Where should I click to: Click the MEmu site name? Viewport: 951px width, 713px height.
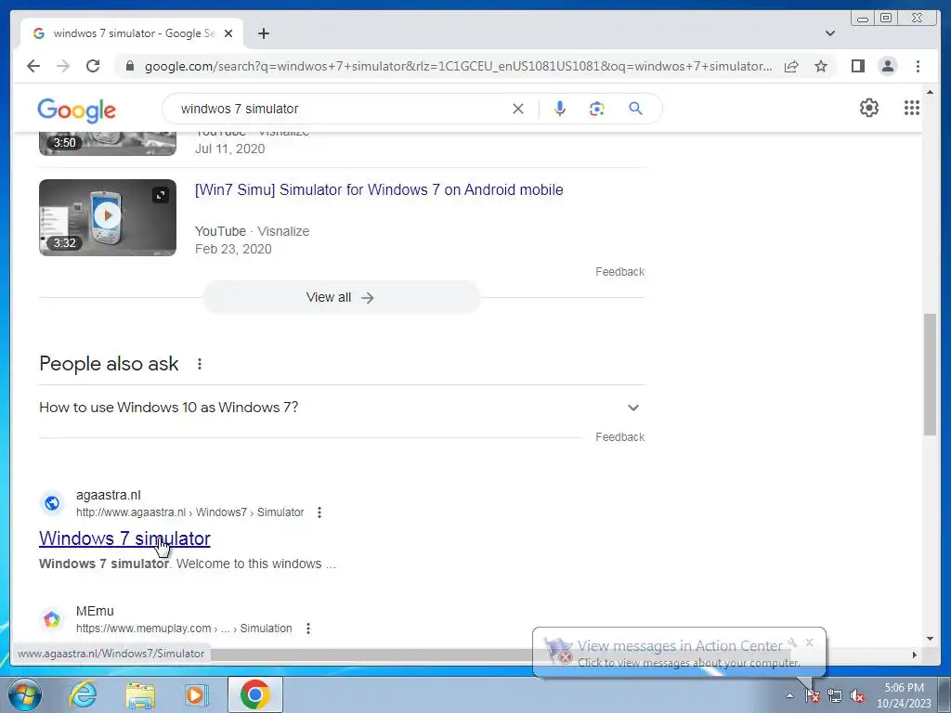pos(95,611)
